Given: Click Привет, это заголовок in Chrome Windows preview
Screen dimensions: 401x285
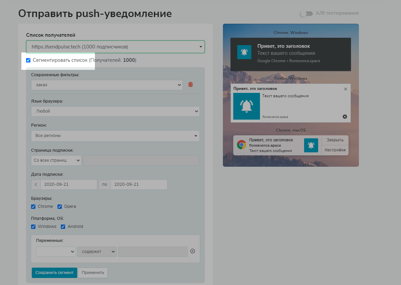Looking at the screenshot, I should 284,46.
